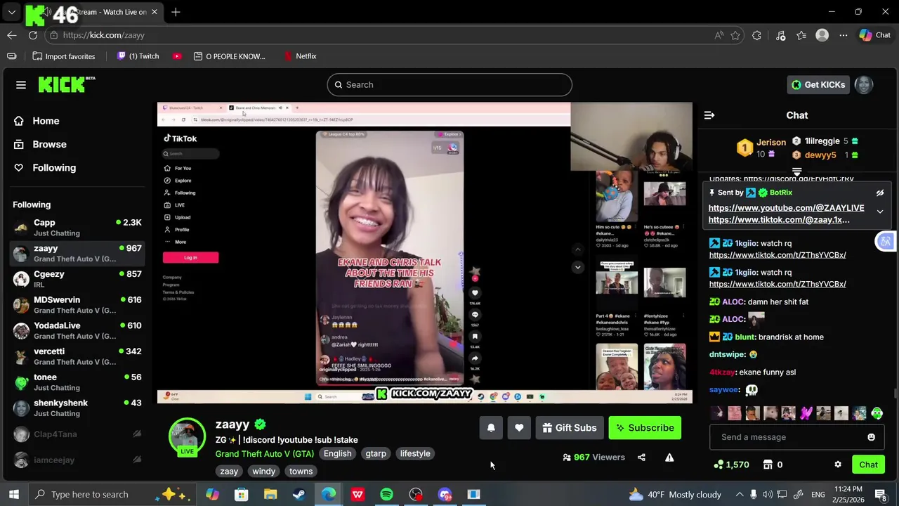Screen dimensions: 899x506
Task: Click the gtarp tag
Action: click(x=376, y=453)
